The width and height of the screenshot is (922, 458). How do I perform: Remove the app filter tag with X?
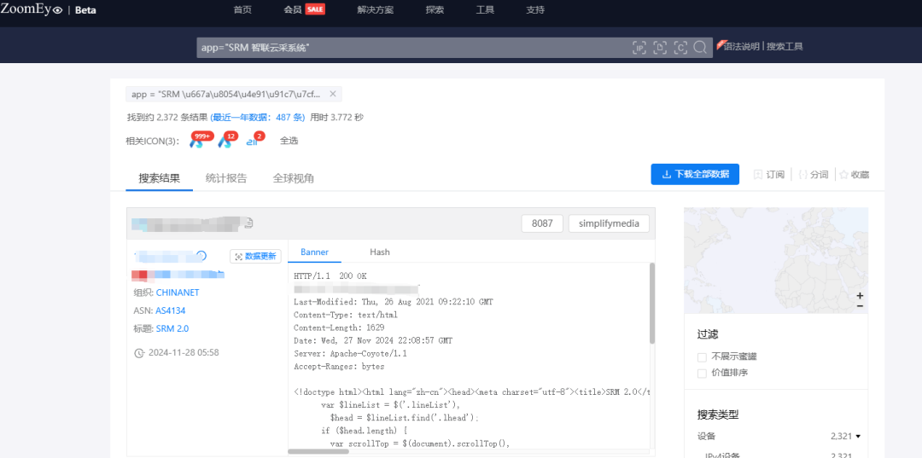[332, 94]
